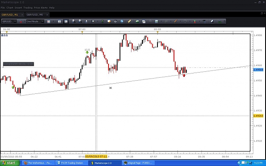Open the One Minute period dropdown
This screenshot has width=266, height=166.
[x=35, y=21]
